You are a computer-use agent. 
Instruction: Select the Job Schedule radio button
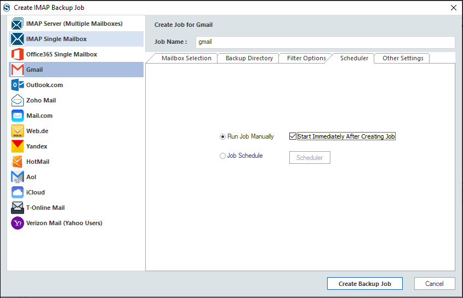tap(222, 156)
